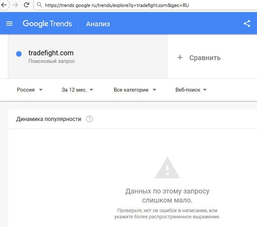
Task: Expand the Россия region dropdown
Action: tap(29, 90)
